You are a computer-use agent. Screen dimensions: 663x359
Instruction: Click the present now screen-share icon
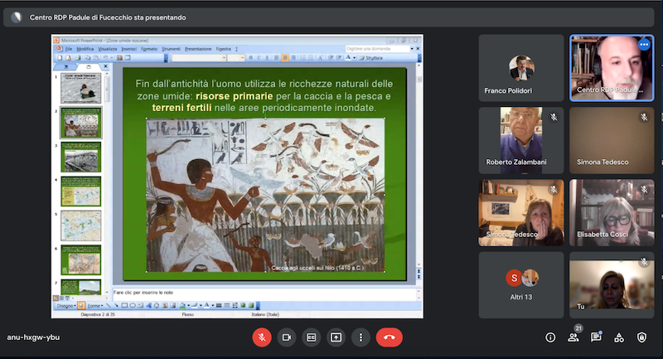pos(336,337)
